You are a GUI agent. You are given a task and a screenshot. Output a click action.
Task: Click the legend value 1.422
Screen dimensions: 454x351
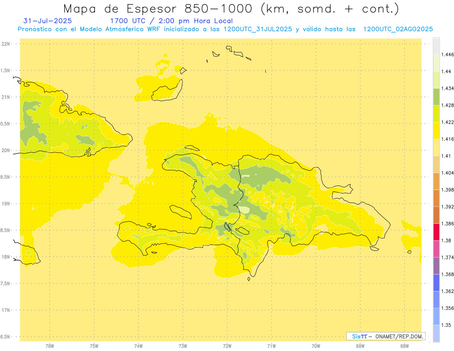(x=448, y=122)
